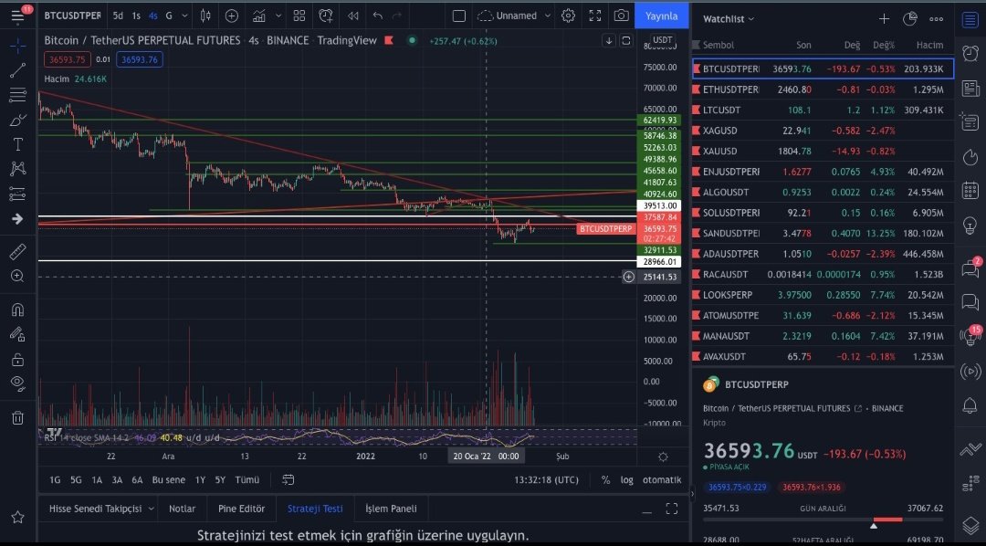Toggle log scale mode

tap(627, 480)
